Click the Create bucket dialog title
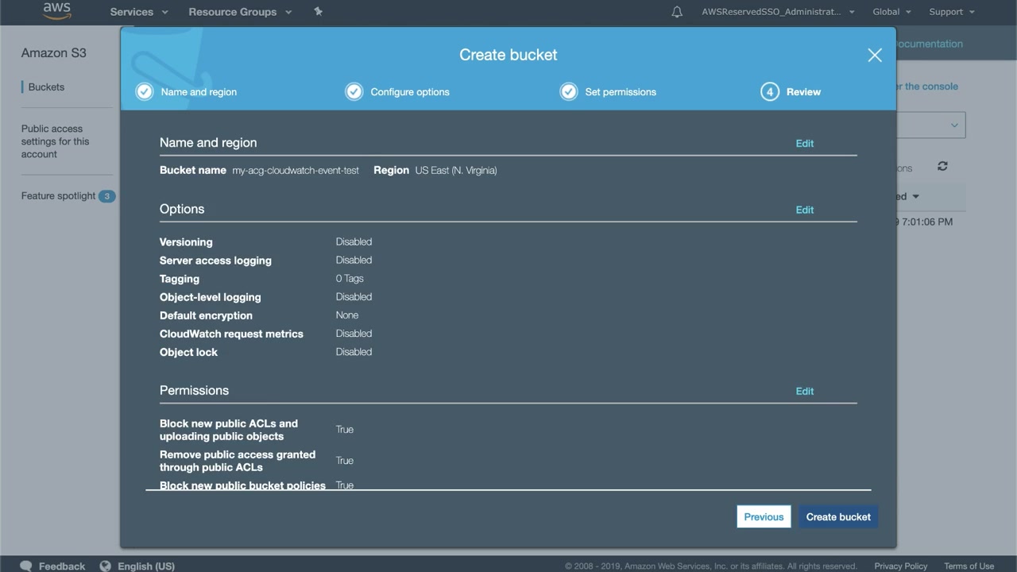 [508, 55]
